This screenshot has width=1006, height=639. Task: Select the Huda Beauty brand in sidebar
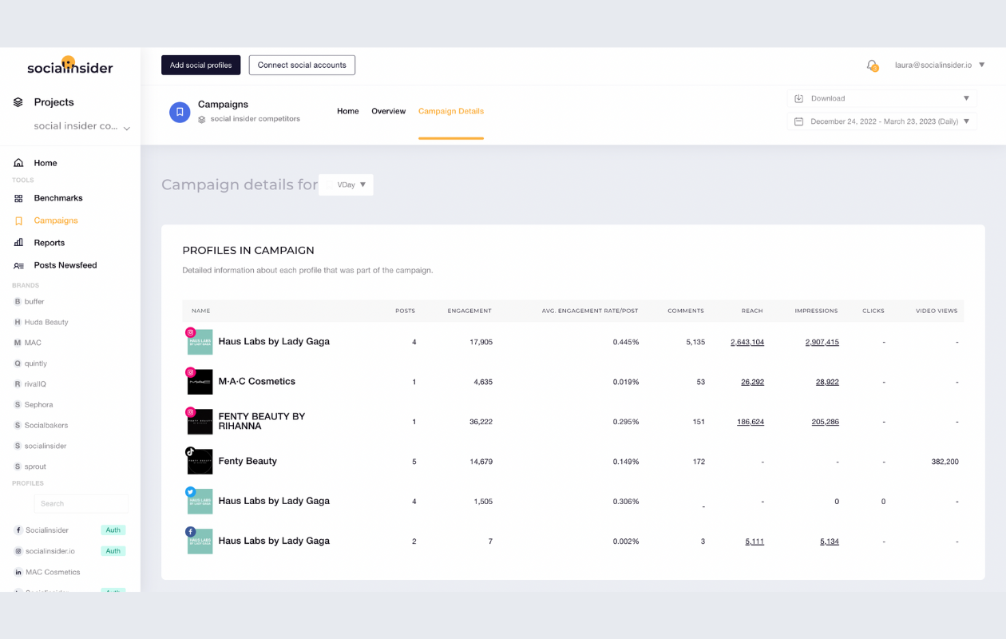(46, 323)
